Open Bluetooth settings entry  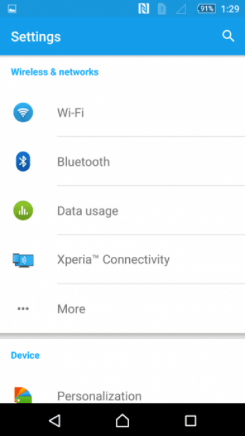[x=122, y=161]
